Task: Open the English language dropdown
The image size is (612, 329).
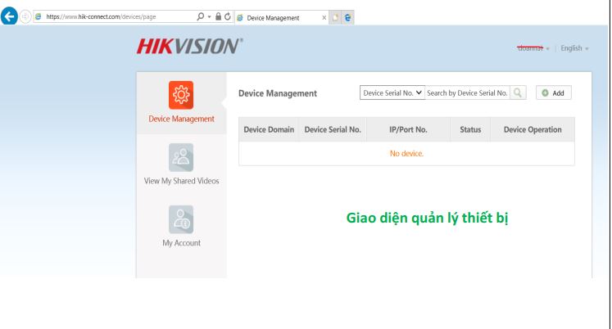Action: pos(574,48)
